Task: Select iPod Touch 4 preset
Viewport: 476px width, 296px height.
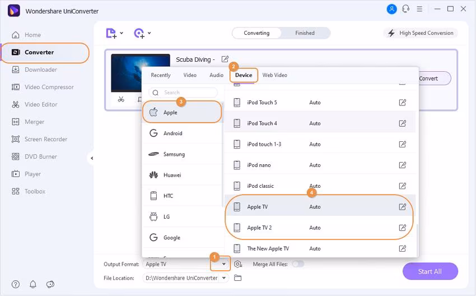Action: coord(320,123)
